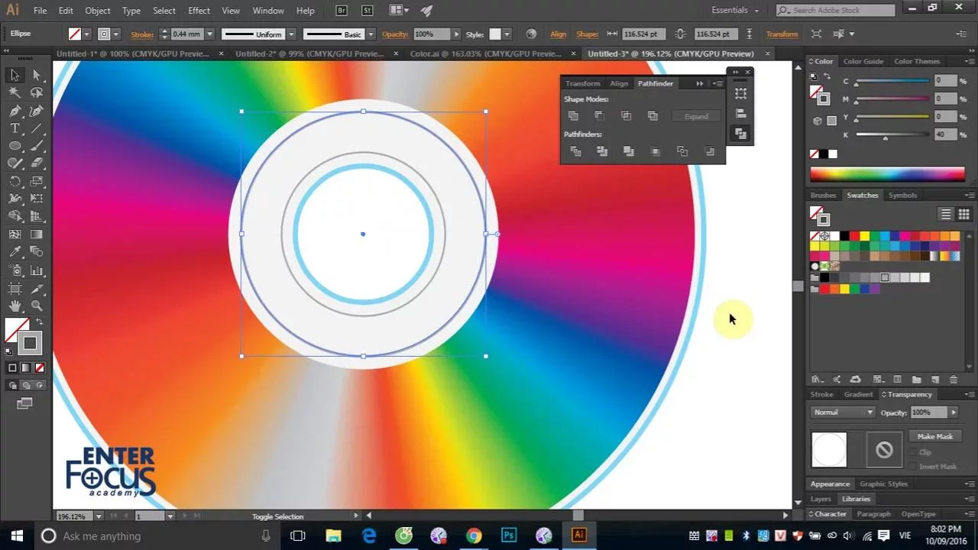978x550 pixels.
Task: Open Pathfinder panel flyout menu
Action: click(x=717, y=83)
